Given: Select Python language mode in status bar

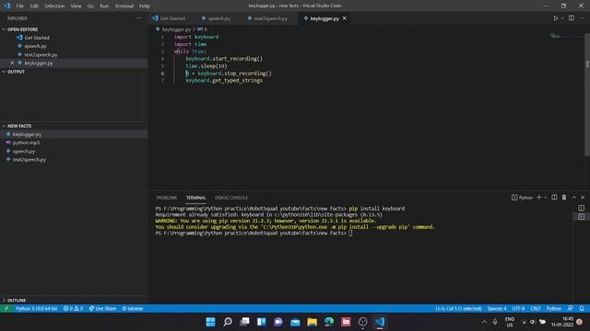Looking at the screenshot, I should pos(554,309).
